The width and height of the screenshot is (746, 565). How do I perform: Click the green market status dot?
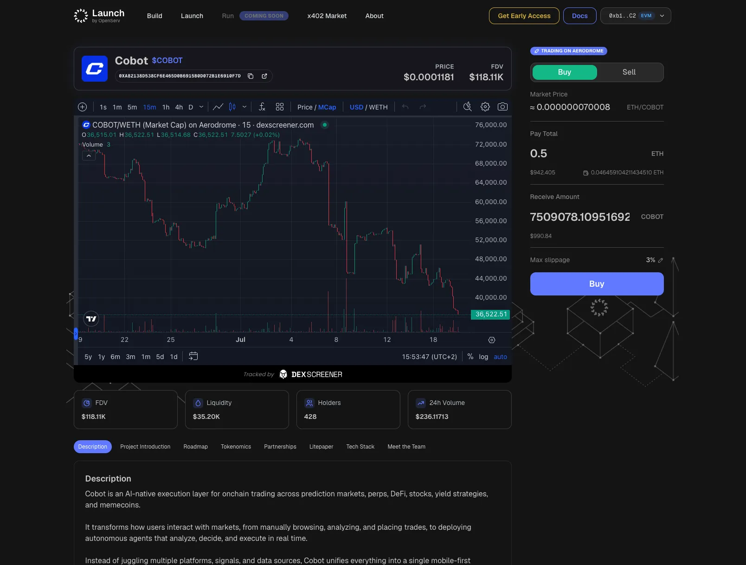click(325, 125)
